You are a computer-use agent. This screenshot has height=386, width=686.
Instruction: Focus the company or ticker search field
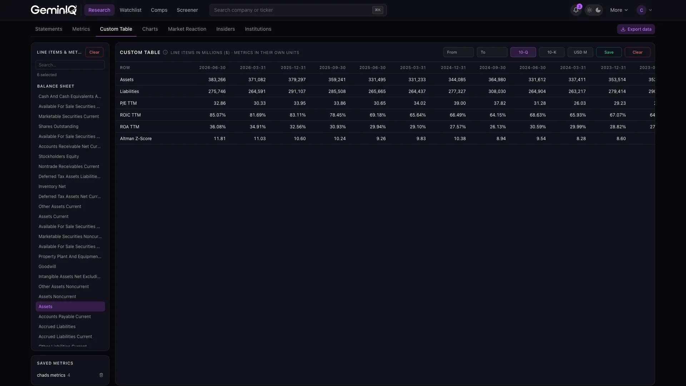(298, 10)
